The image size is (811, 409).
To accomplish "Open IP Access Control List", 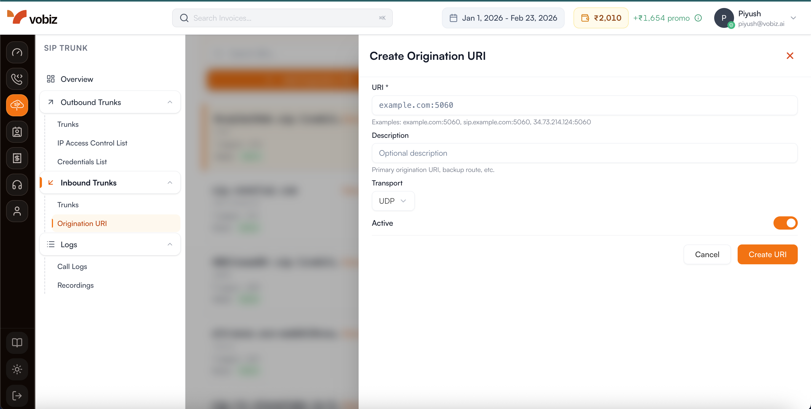I will [x=92, y=143].
